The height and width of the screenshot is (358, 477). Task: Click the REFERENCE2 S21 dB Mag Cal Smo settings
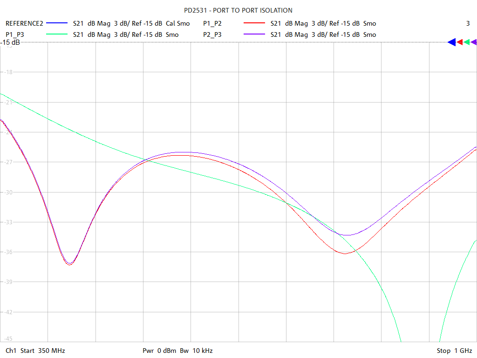[131, 23]
